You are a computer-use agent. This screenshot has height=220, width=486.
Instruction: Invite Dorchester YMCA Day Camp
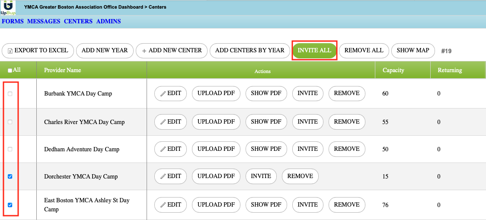click(x=261, y=176)
